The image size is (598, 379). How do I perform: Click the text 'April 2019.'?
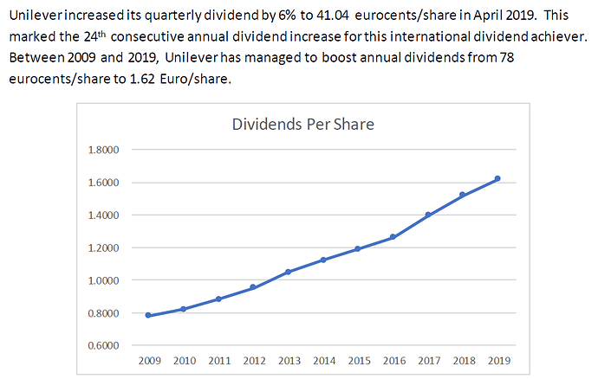[x=504, y=16]
